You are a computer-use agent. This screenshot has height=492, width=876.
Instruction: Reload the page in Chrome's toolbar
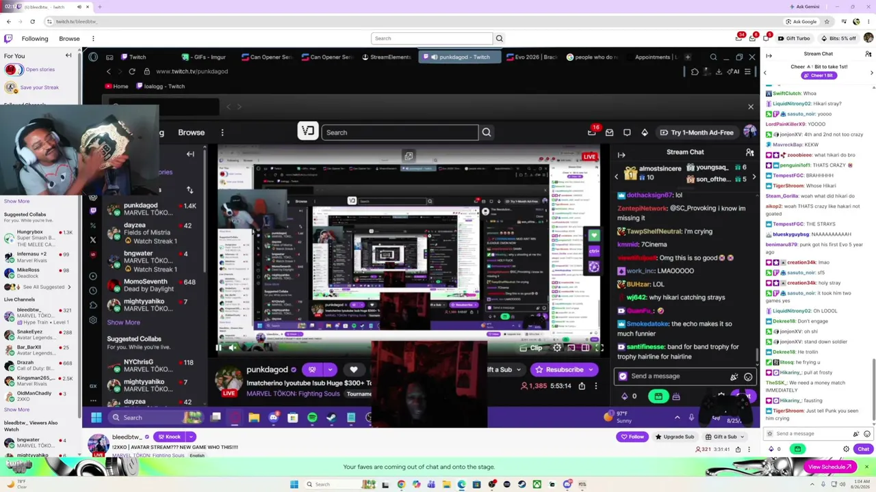(x=32, y=21)
